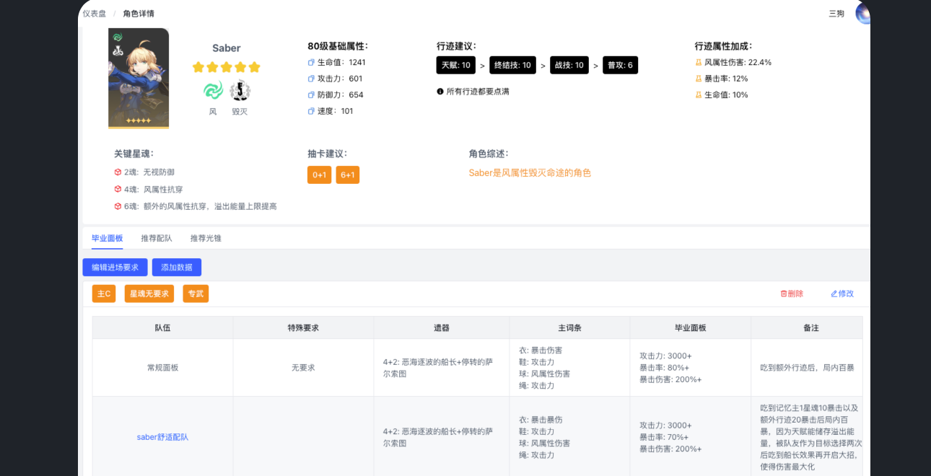Click the copy icon beside 速度 101
The height and width of the screenshot is (476, 931).
pos(311,111)
